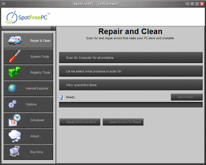Screen dimensions: 206x165
Task: Start Scan My Computer for all problems
Action: 131,58
